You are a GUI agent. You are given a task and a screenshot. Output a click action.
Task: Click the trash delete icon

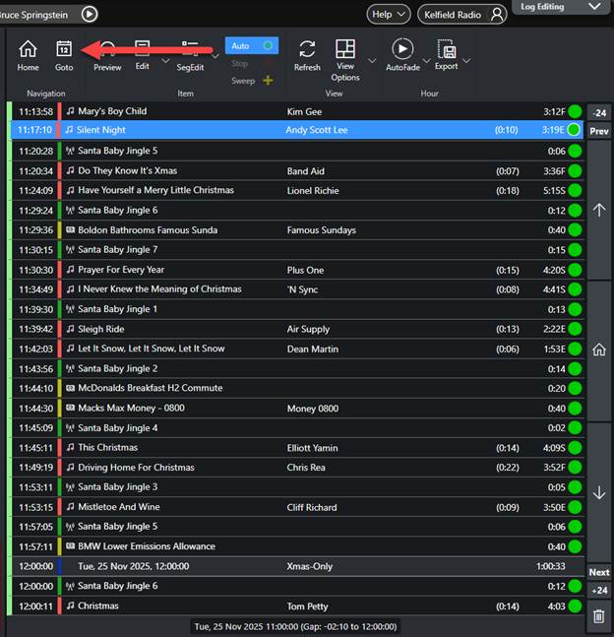coord(599,617)
